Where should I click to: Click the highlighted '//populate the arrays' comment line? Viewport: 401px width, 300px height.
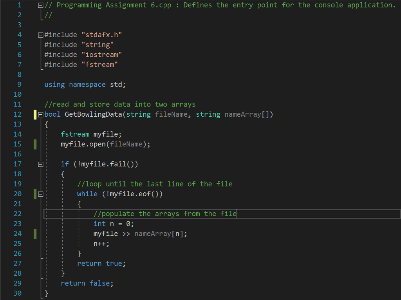tap(164, 213)
